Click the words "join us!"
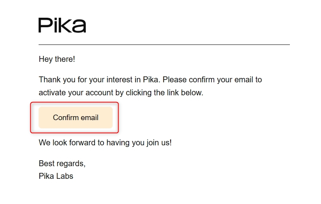 [x=159, y=143]
